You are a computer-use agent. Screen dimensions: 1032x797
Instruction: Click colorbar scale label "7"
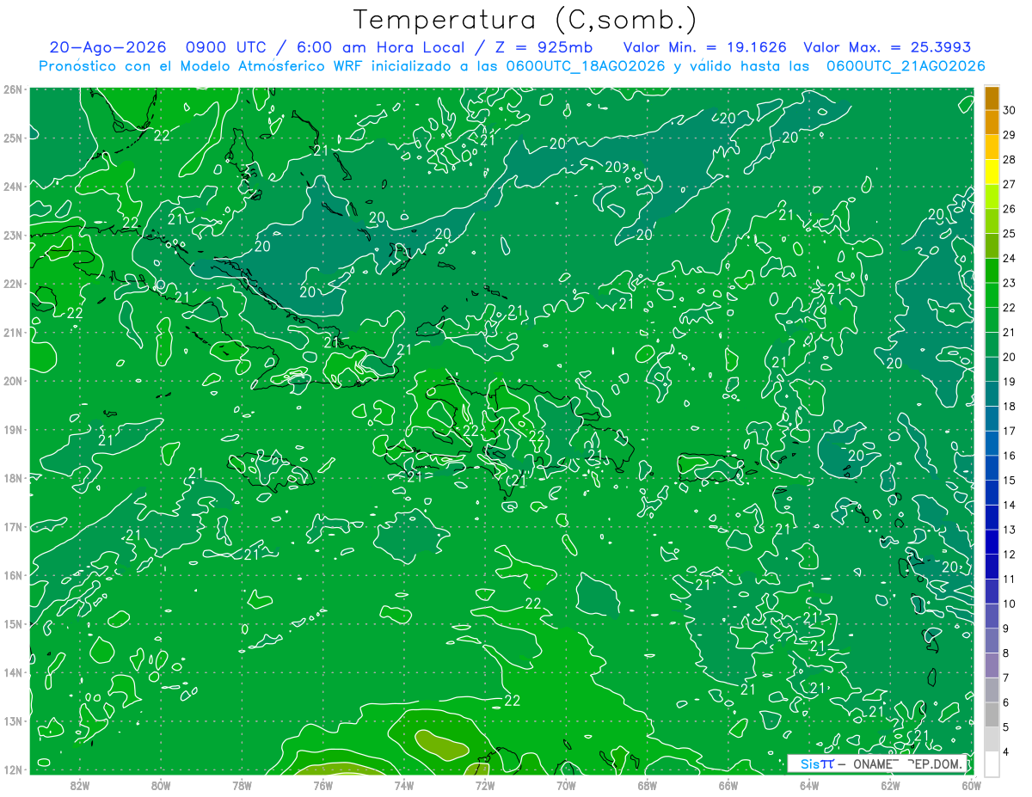(1006, 678)
